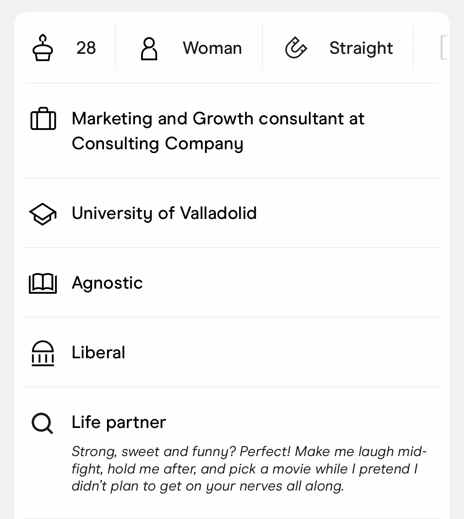464x519 pixels.
Task: Select the Straight orientation label
Action: (x=361, y=48)
